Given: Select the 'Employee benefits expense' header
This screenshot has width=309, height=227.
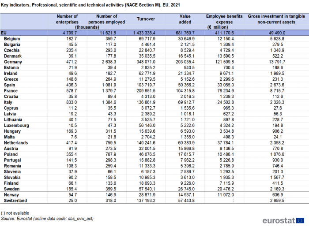Looking at the screenshot, I should (x=224, y=19).
